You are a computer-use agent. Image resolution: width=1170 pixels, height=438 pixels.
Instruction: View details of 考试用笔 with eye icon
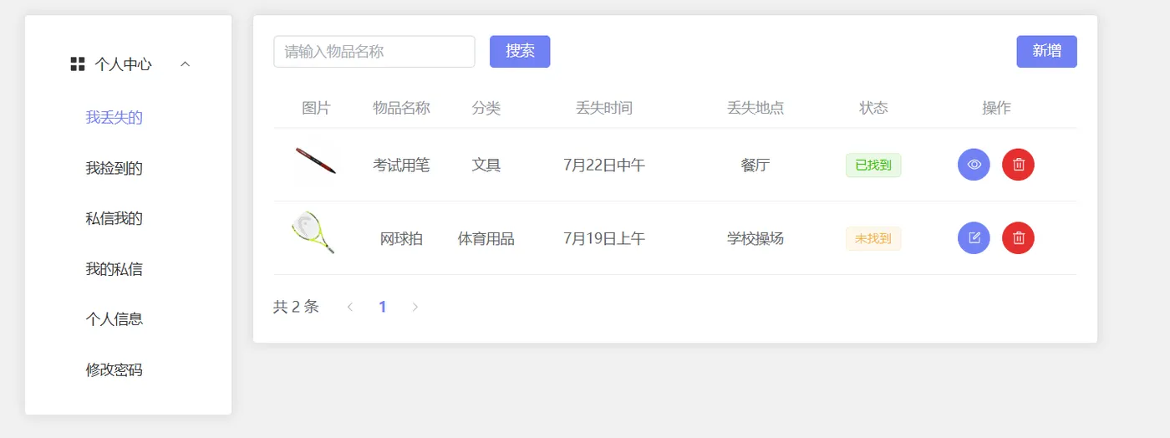tap(974, 165)
